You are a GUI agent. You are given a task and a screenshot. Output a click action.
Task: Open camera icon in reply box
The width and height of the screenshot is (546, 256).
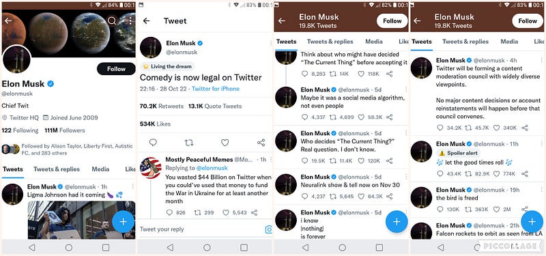click(x=268, y=229)
